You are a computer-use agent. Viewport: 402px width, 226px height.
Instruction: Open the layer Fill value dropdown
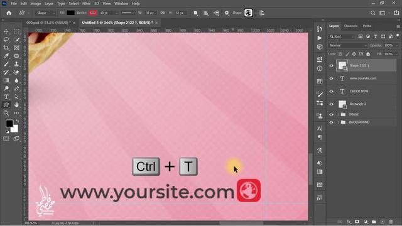tap(397, 54)
